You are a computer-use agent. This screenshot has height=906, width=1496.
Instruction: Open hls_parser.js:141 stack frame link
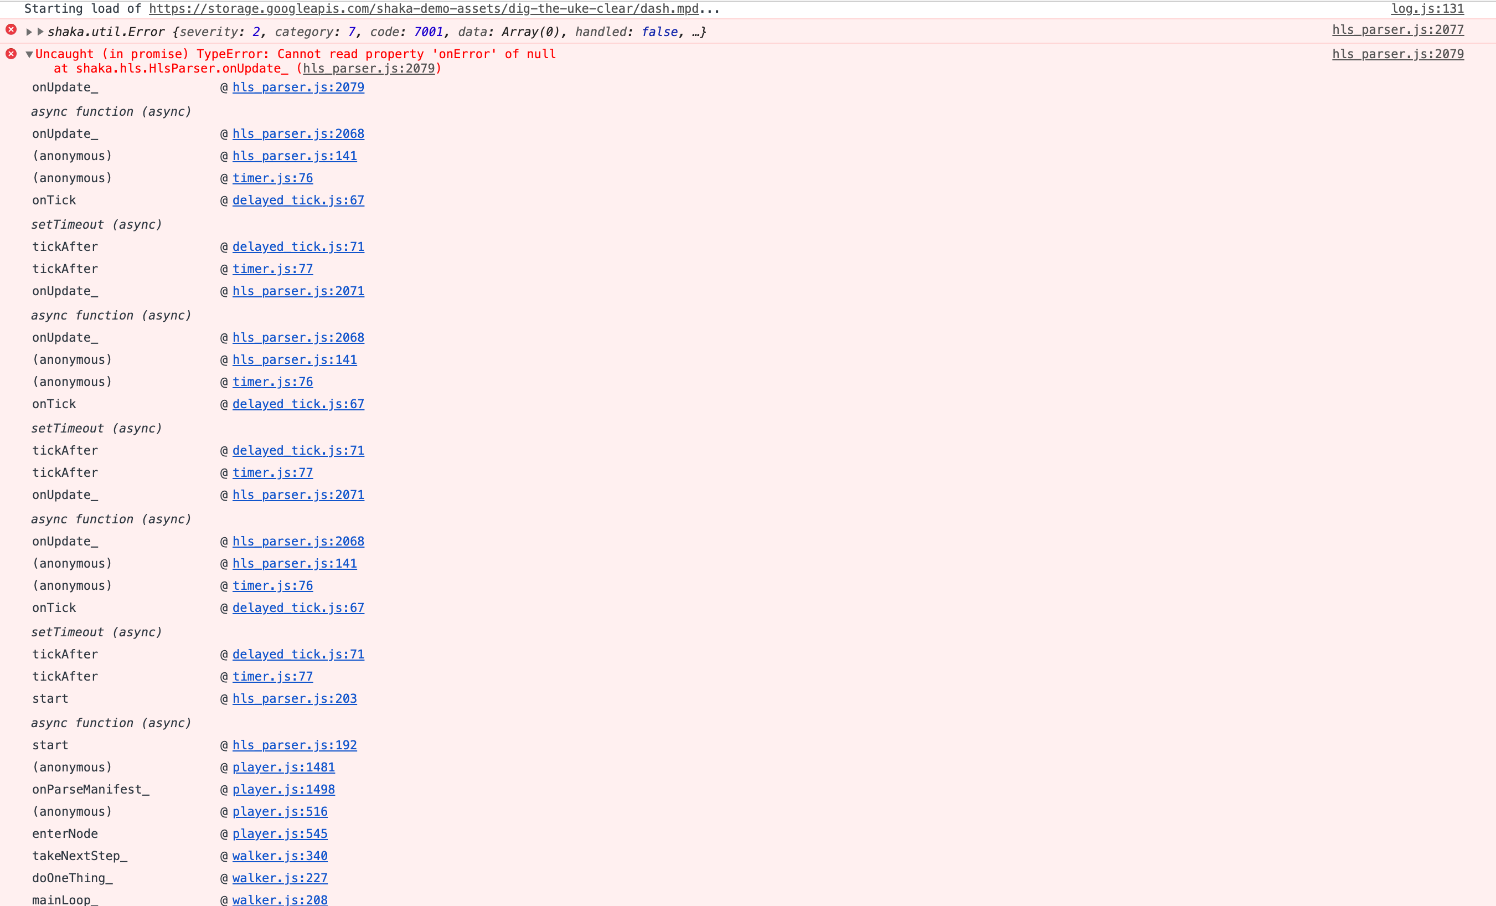pos(295,156)
